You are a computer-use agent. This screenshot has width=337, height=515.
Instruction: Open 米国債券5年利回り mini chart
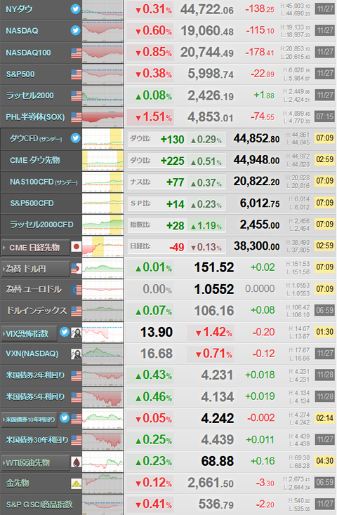tap(103, 397)
